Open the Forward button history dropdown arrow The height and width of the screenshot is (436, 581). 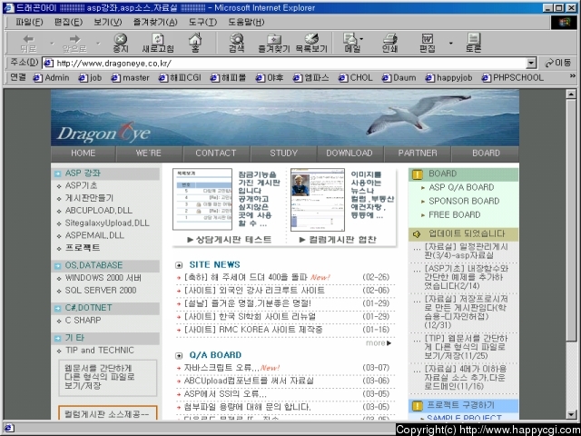(x=98, y=43)
